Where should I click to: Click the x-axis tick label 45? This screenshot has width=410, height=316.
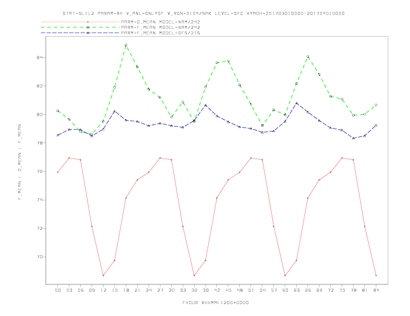(228, 290)
